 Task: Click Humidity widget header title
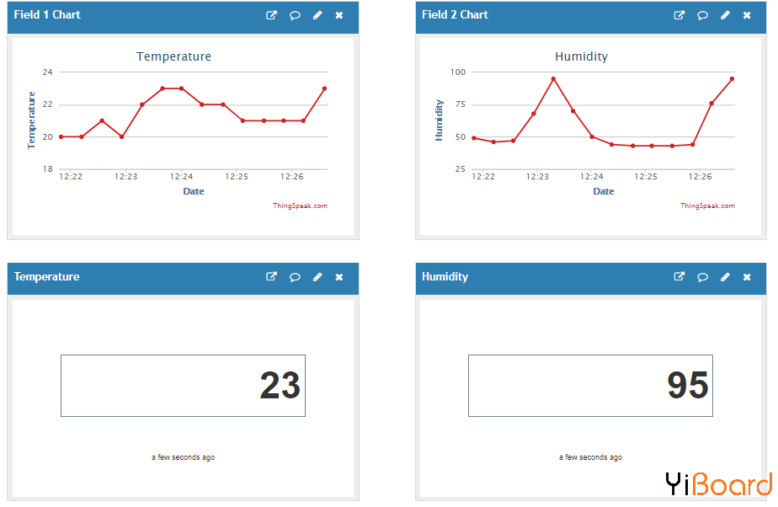(x=445, y=277)
